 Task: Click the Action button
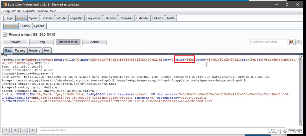95,42
